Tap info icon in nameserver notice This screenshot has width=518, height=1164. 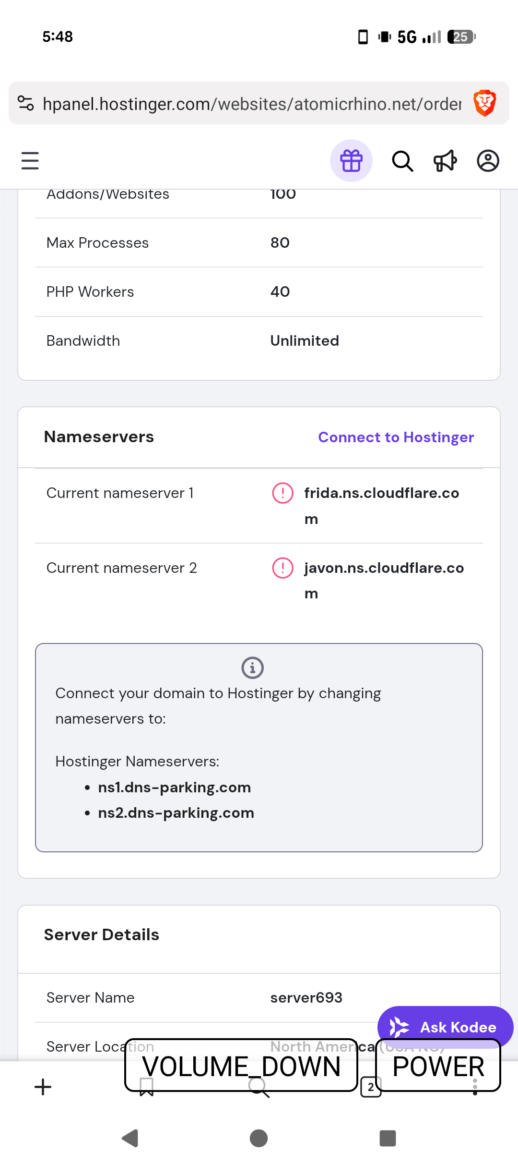pos(252,667)
